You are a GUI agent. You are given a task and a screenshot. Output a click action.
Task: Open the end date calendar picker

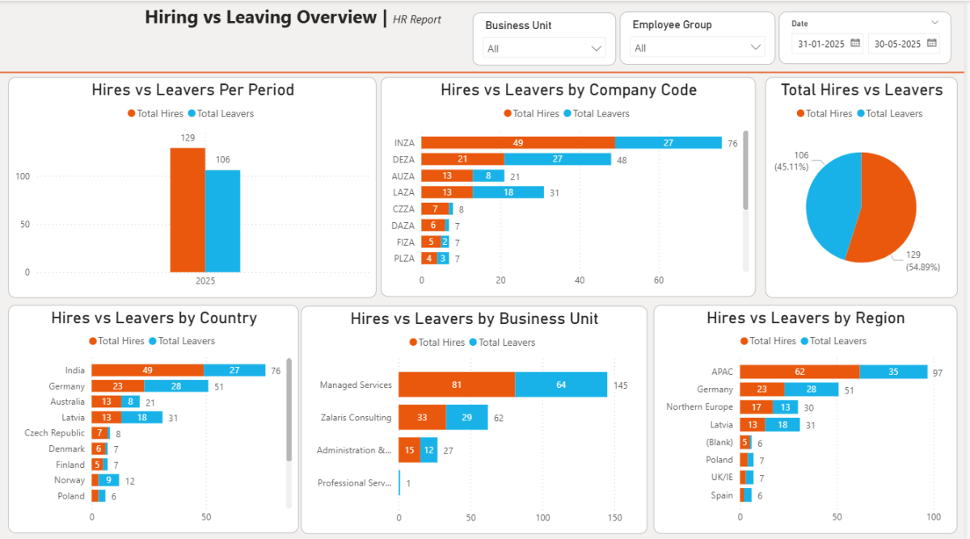coord(932,44)
